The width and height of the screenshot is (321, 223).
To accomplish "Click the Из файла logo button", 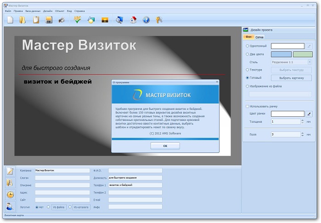I will (58, 207).
